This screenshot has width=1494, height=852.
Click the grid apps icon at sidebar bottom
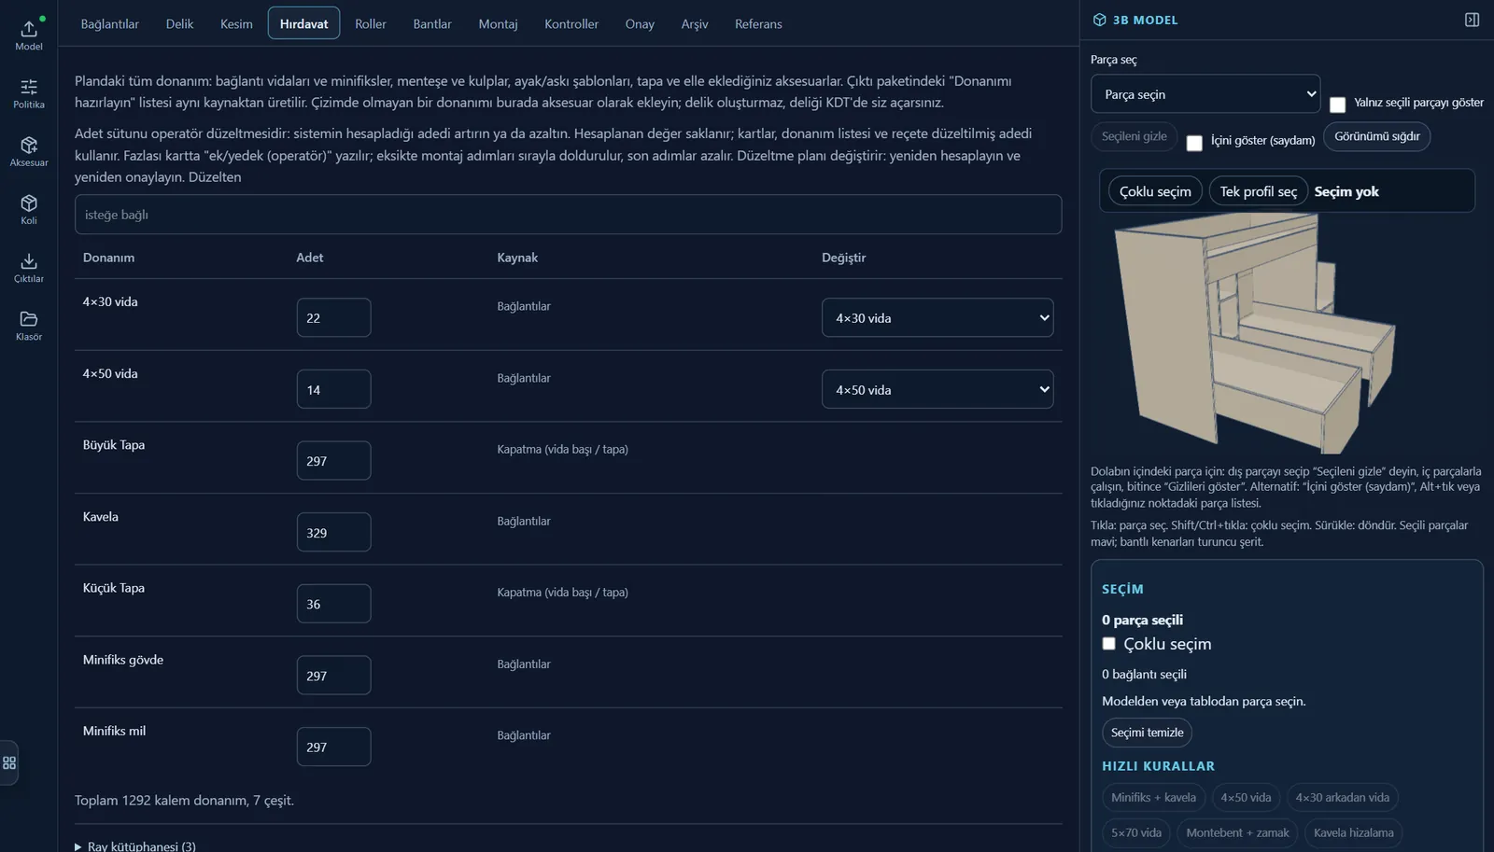click(x=9, y=762)
